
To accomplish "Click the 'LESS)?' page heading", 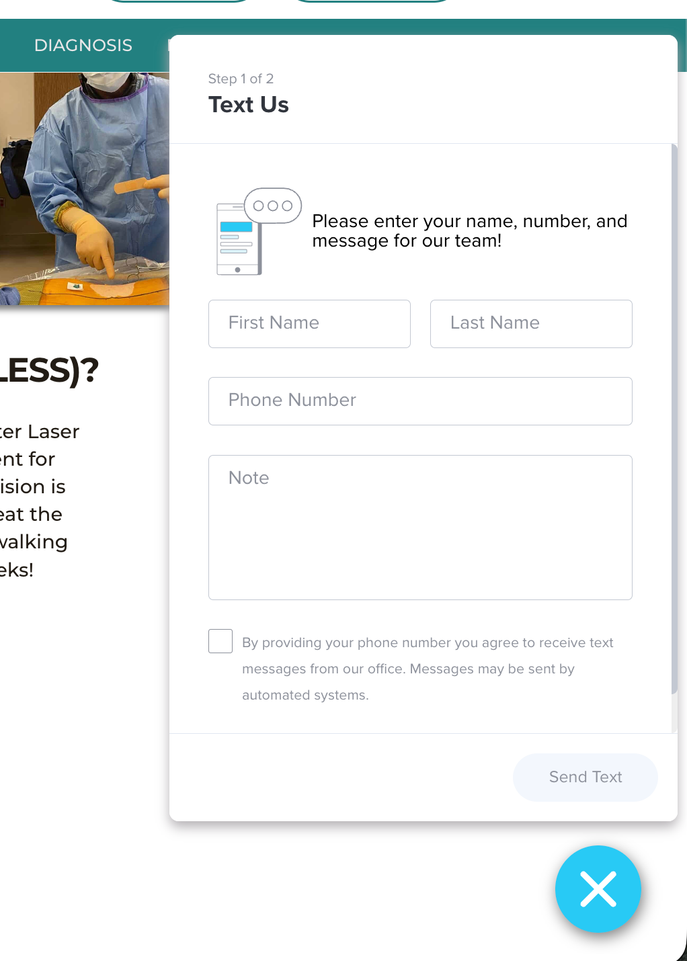I will [x=49, y=370].
